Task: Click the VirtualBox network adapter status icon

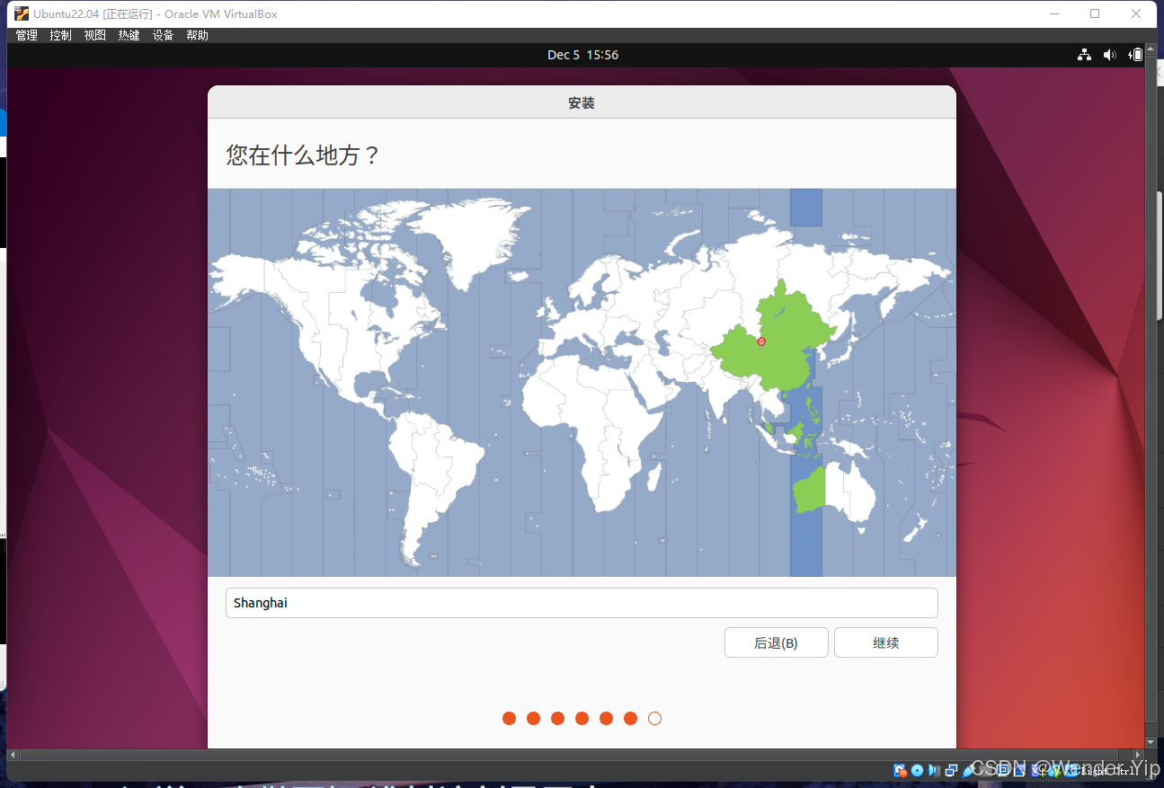Action: click(951, 771)
